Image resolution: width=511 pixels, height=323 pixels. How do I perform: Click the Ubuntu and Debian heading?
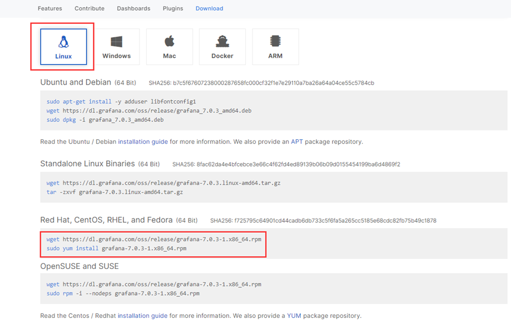pos(76,82)
